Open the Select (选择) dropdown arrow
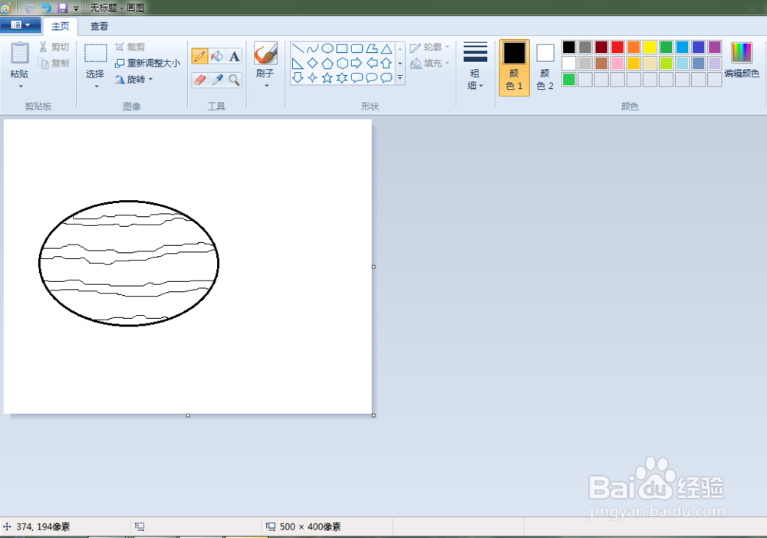This screenshot has height=538, width=767. point(97,87)
